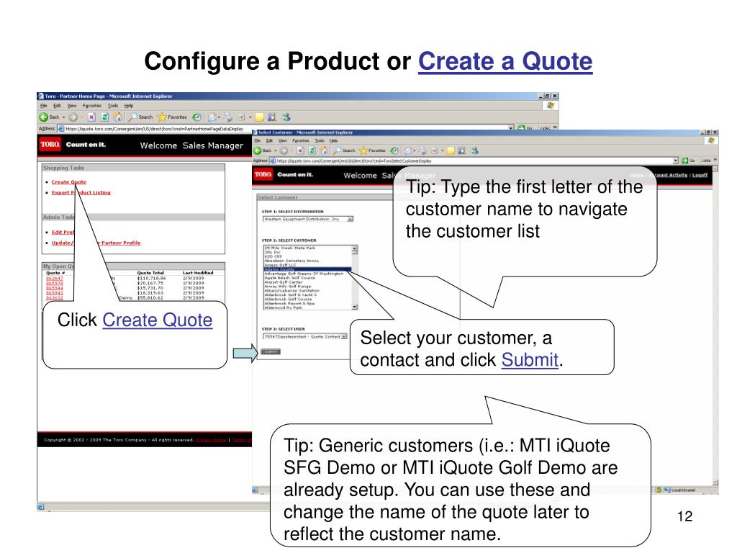Click Stop icon in Select Customer toolbar
Image resolution: width=737 pixels, height=553 pixels.
(300, 150)
